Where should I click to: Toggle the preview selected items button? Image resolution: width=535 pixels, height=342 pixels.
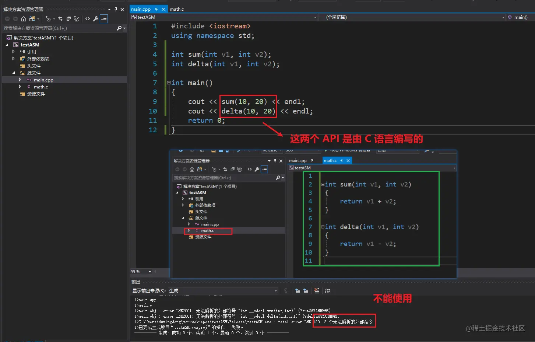[x=104, y=19]
